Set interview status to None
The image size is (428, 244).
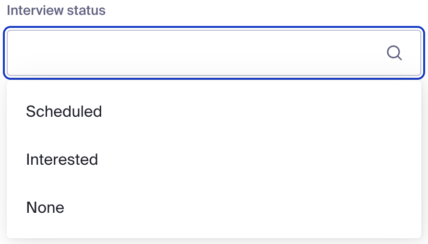[x=45, y=207]
